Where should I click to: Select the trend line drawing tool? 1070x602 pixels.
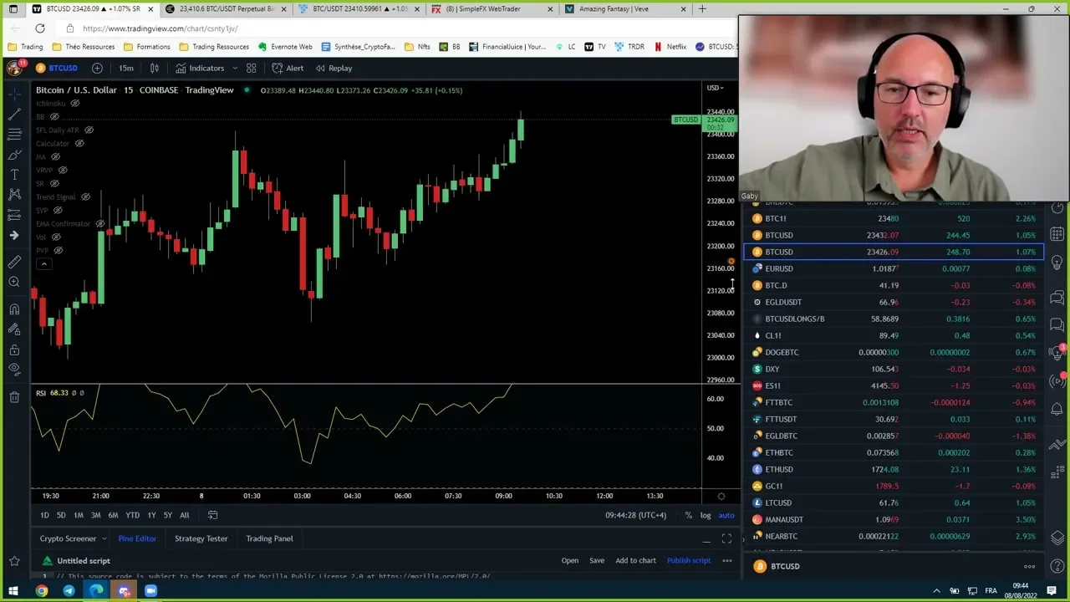pyautogui.click(x=14, y=115)
